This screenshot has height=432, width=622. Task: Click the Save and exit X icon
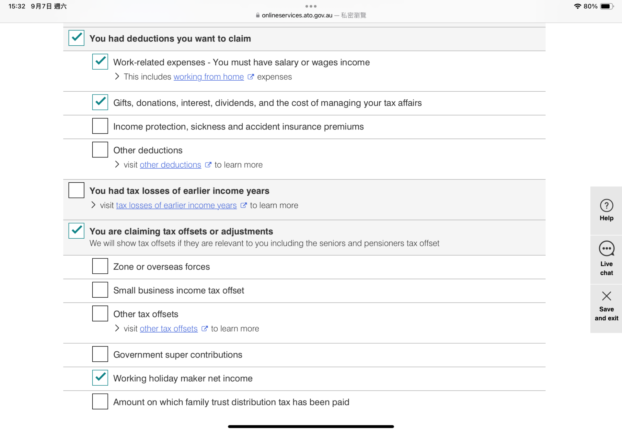[x=606, y=296]
